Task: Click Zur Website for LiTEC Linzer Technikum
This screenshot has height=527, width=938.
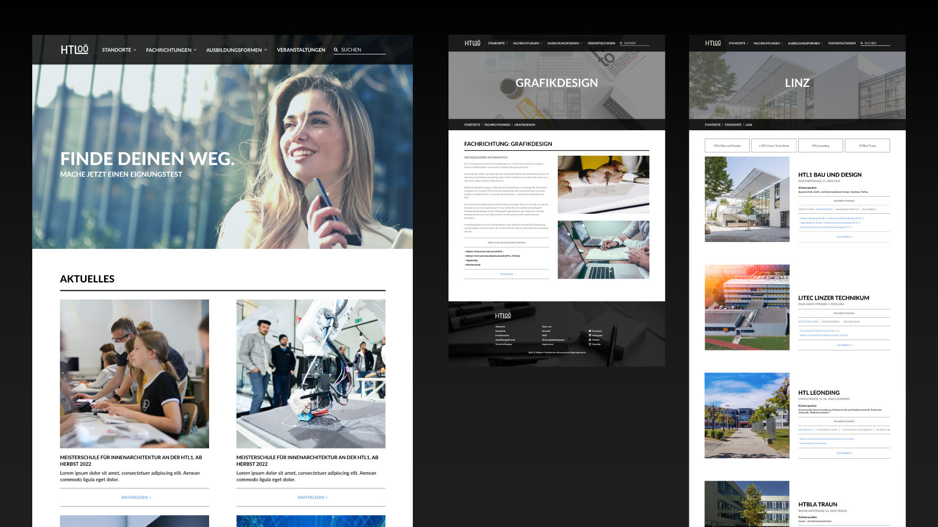Action: point(845,345)
